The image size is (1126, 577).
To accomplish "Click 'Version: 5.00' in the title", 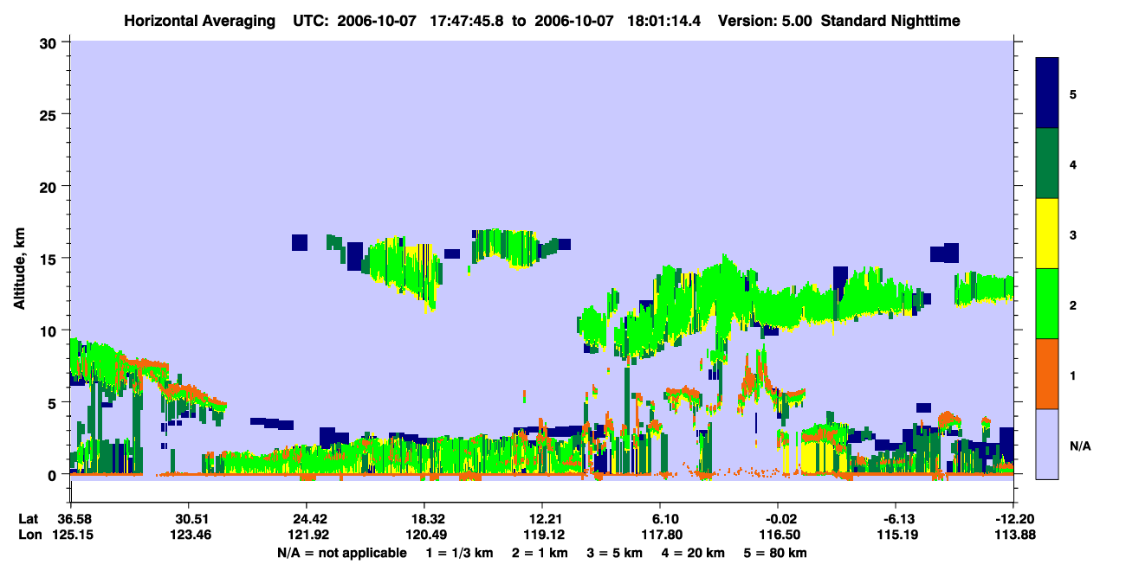I will click(765, 20).
